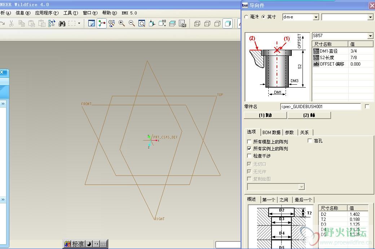Click the (1) placement point button

265,115
